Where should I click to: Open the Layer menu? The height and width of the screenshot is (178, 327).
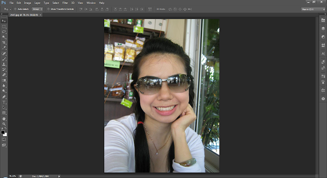click(37, 3)
